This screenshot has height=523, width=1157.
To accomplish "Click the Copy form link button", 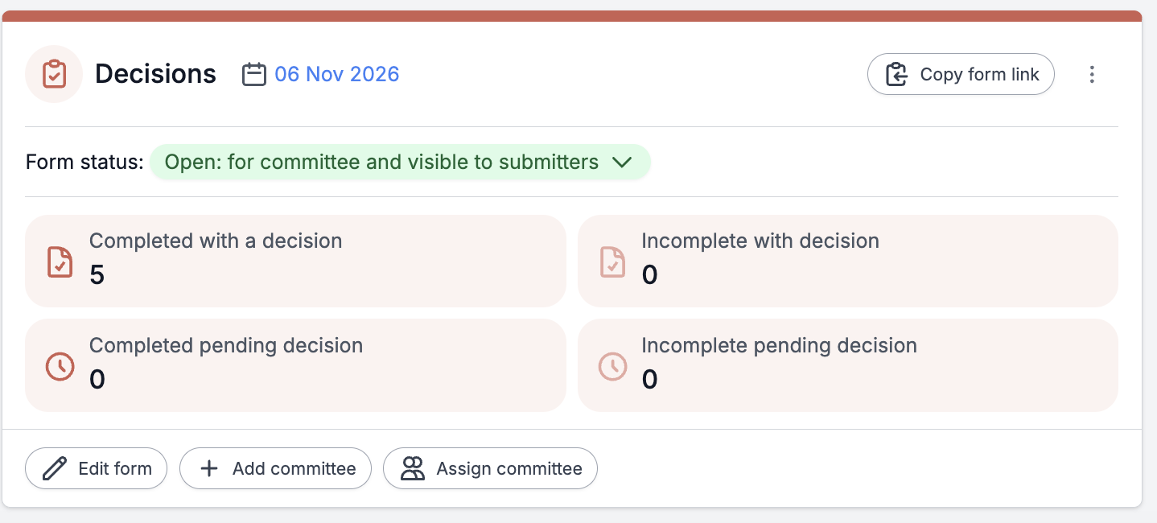I will click(x=961, y=75).
